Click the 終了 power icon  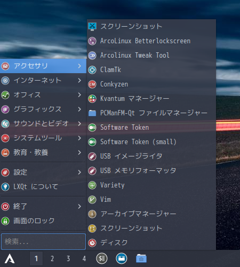5,207
